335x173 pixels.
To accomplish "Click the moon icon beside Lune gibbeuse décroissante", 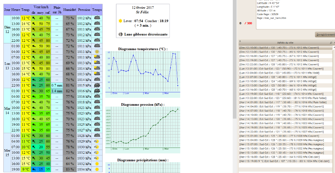I will [x=121, y=34].
